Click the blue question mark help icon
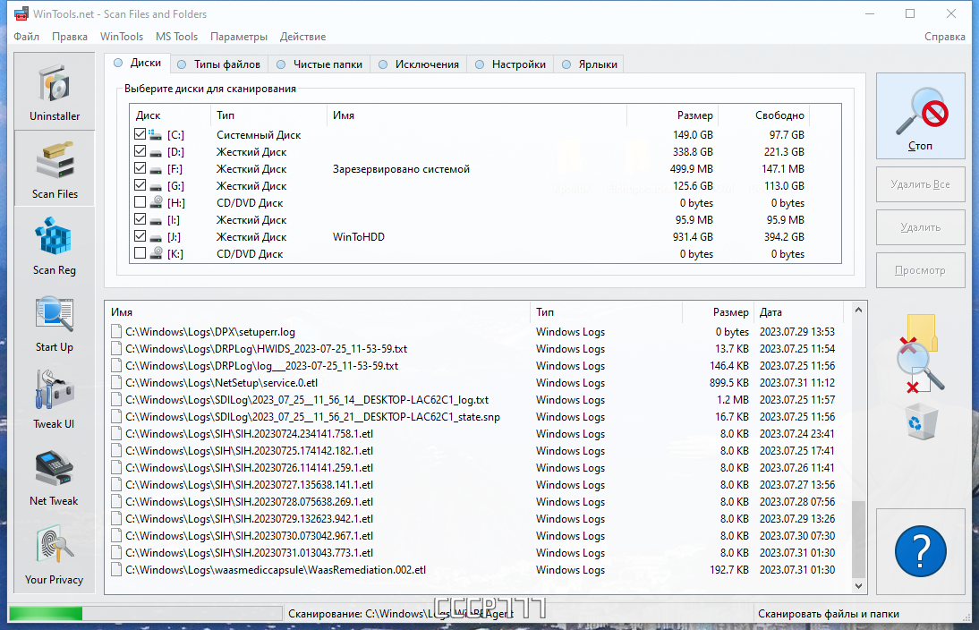979x630 pixels. [920, 551]
